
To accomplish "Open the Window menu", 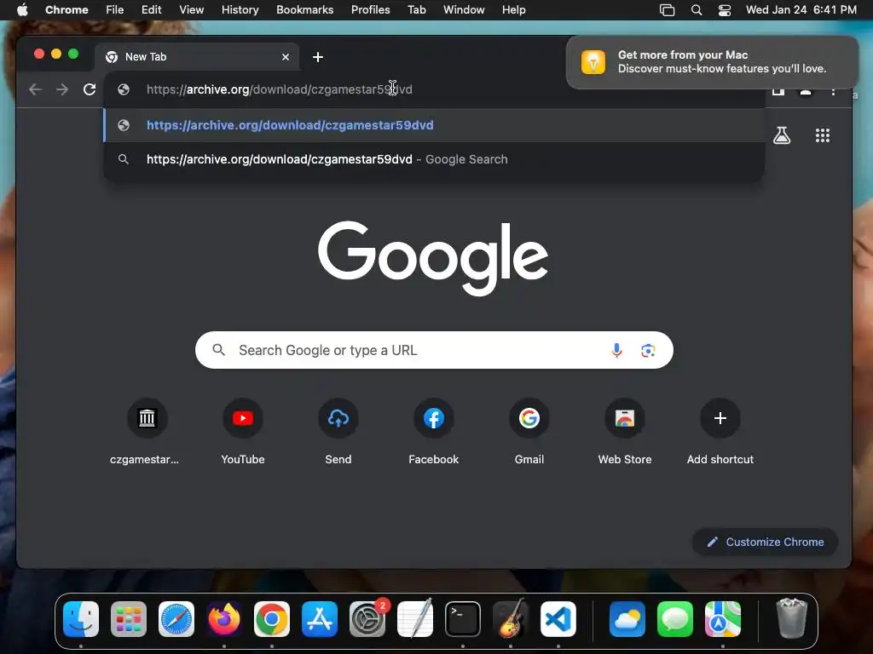I will [x=464, y=10].
